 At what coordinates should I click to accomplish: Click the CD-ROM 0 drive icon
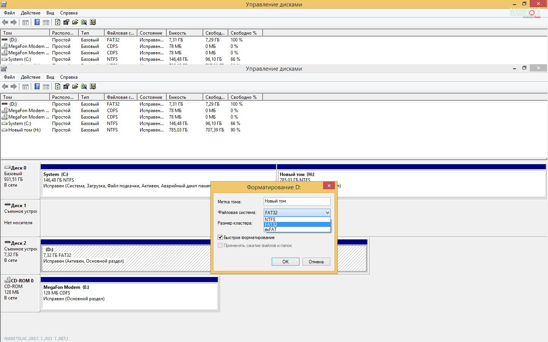(x=7, y=280)
